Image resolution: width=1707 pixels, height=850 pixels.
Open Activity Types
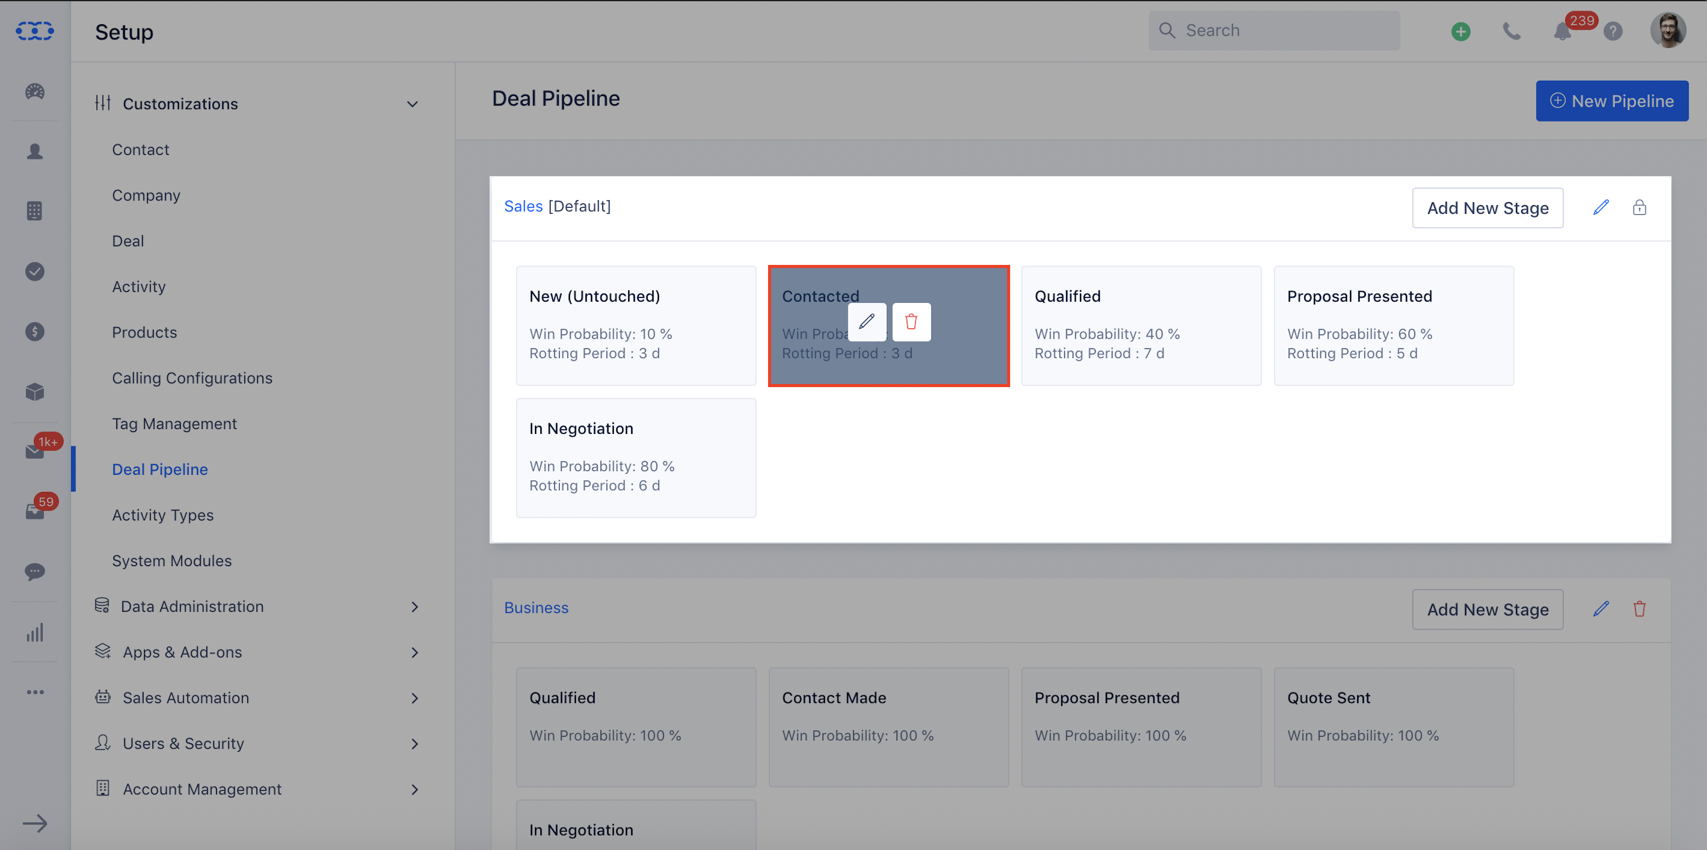point(163,515)
